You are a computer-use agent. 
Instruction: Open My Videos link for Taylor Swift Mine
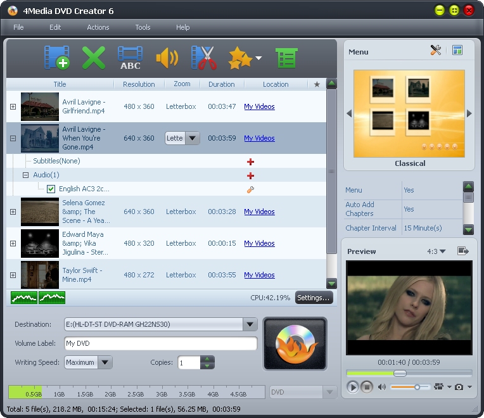259,275
